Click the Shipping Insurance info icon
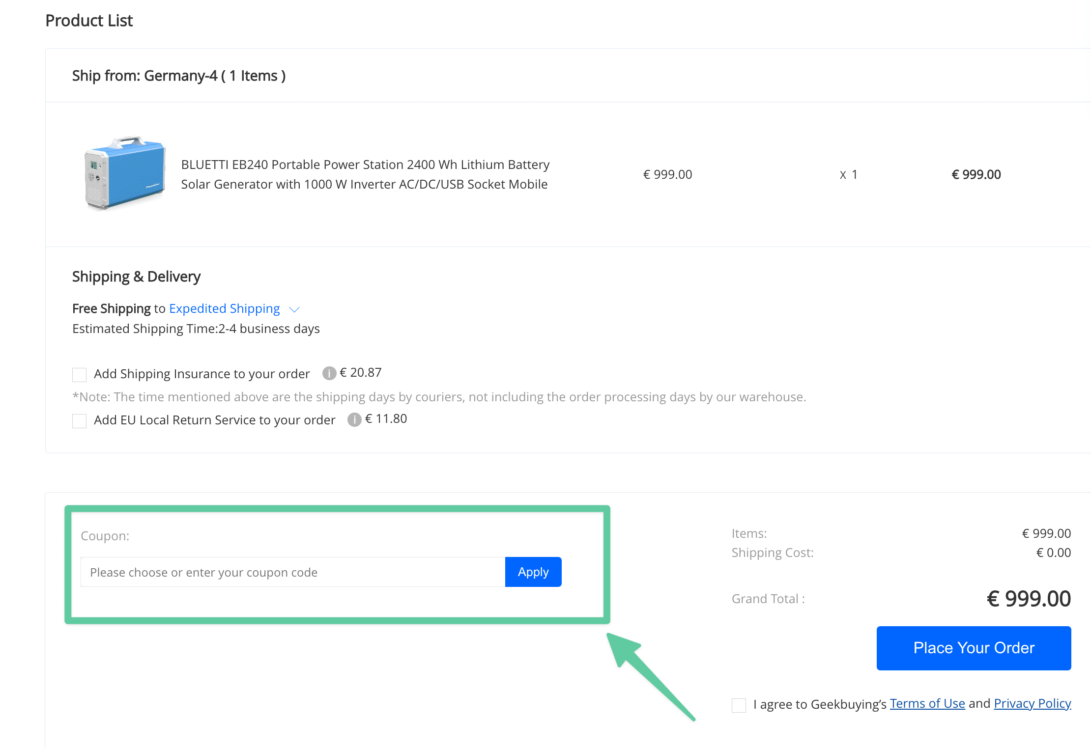The width and height of the screenshot is (1091, 748). pos(329,373)
